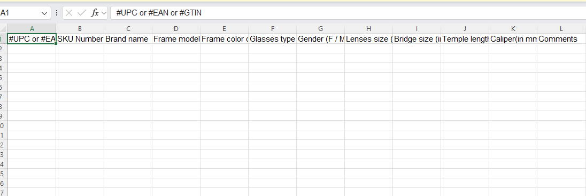
Task: Click the Brand name header cell
Action: point(128,39)
